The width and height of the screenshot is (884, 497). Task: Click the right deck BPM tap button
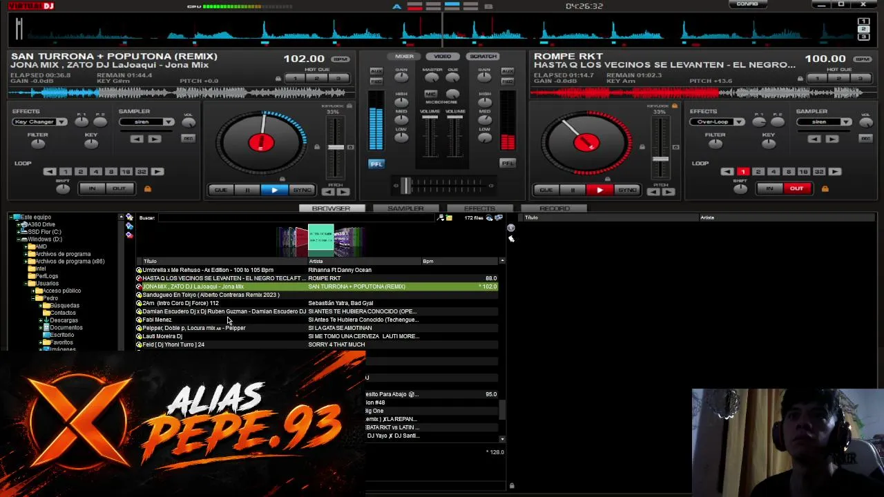point(863,59)
